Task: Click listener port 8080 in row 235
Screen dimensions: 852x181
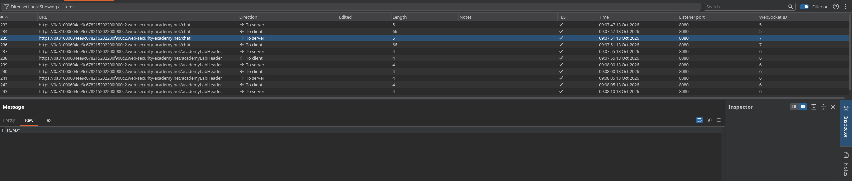Action: click(684, 38)
